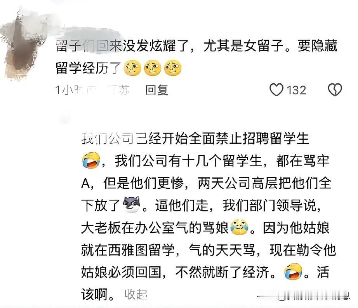Tap the third teary emoji in top comment

pyautogui.click(x=173, y=68)
